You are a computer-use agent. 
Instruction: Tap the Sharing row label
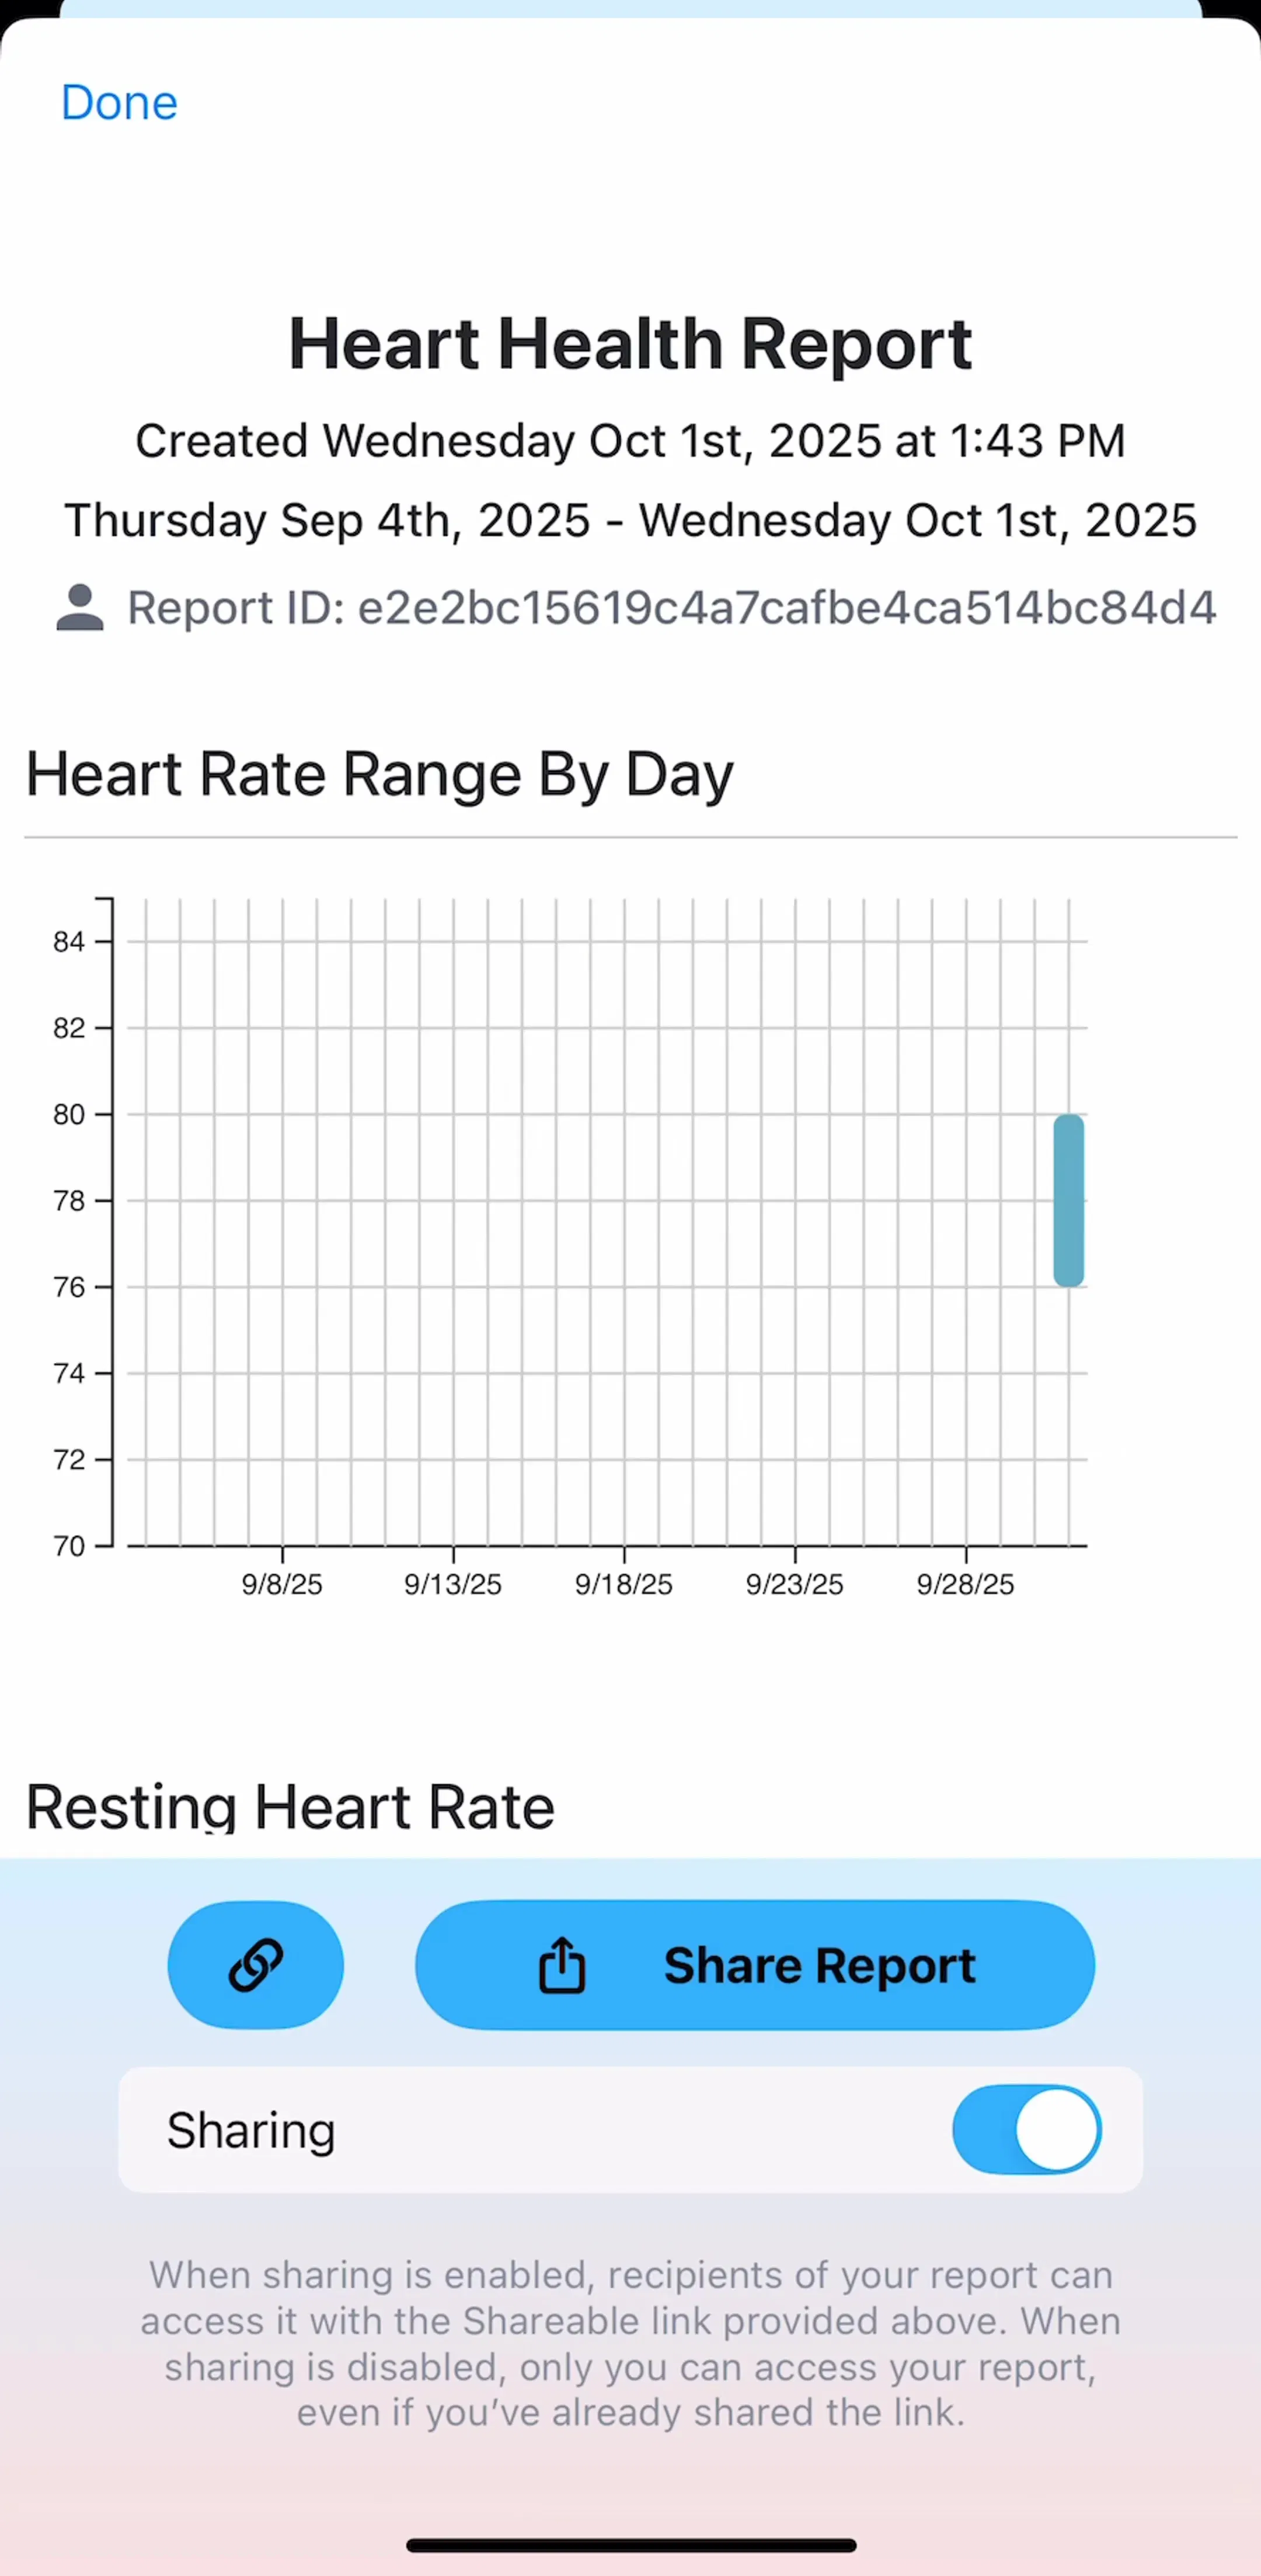[x=251, y=2130]
